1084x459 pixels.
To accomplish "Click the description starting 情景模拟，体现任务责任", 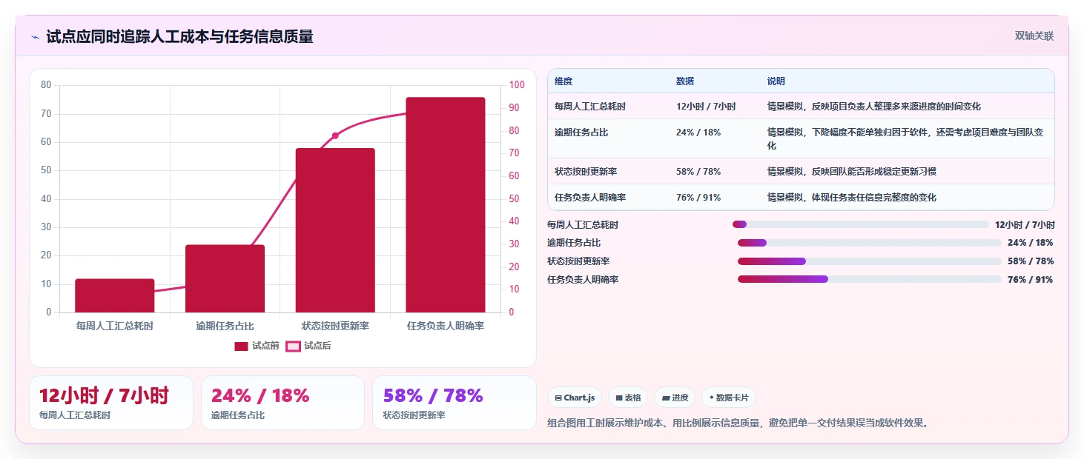I will pos(852,198).
